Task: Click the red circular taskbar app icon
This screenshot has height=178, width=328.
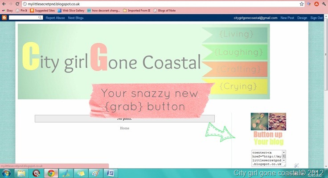Action: click(36, 173)
